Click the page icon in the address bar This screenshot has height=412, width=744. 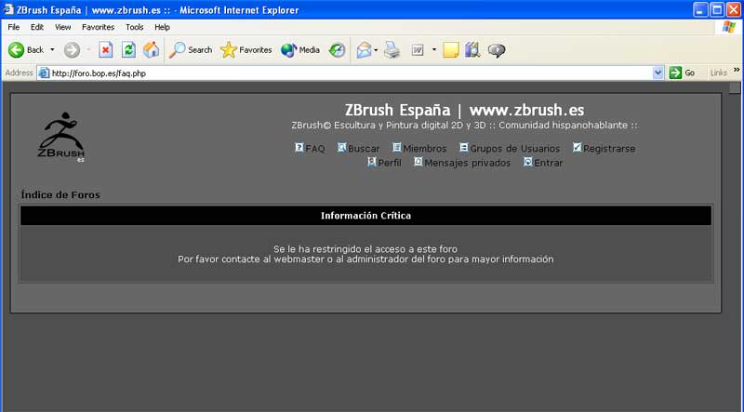(44, 73)
